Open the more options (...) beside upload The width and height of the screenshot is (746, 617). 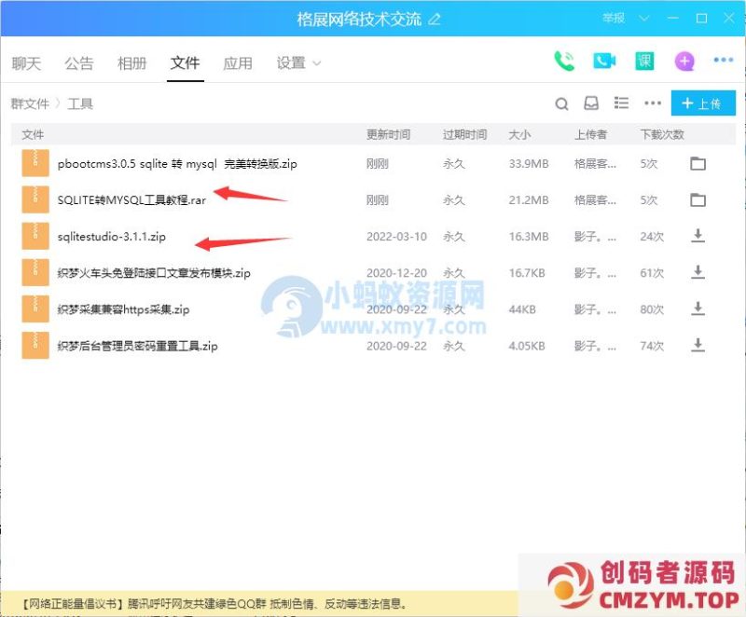651,103
